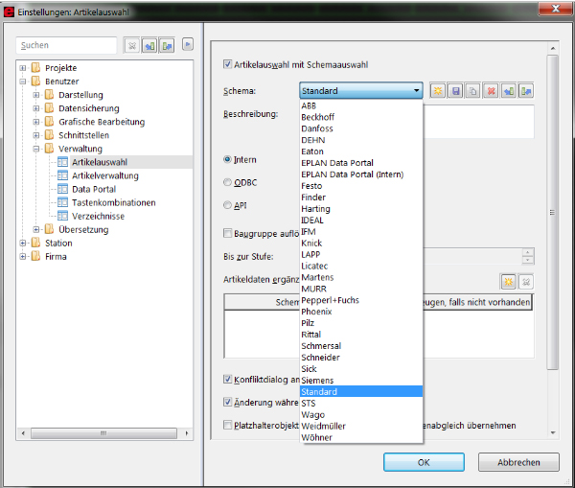575x488 pixels.
Task: Click the import settings icon in left panel
Action: [x=149, y=46]
